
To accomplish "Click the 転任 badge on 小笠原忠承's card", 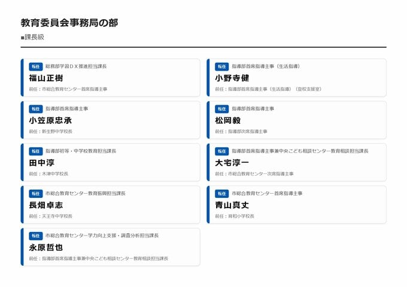I will 35,109.
